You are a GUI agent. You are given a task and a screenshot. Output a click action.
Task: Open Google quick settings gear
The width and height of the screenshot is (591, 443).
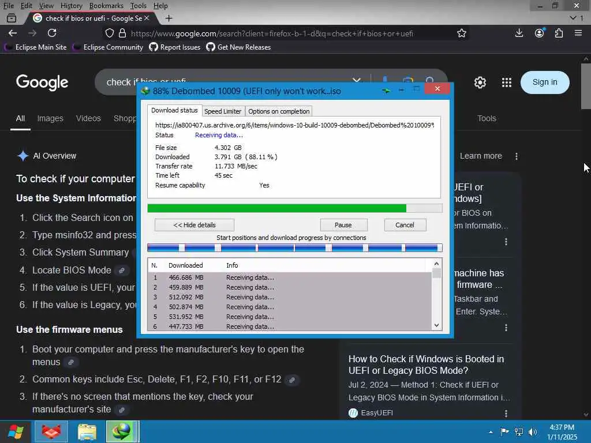click(480, 82)
